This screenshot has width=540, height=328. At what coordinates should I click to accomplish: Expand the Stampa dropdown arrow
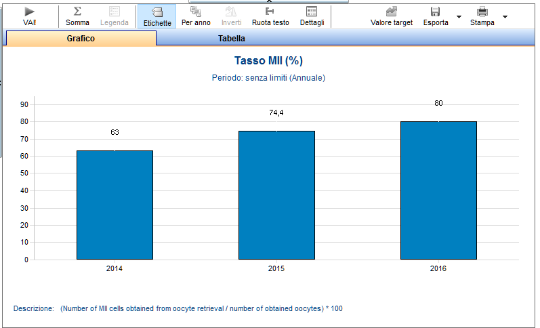(505, 16)
